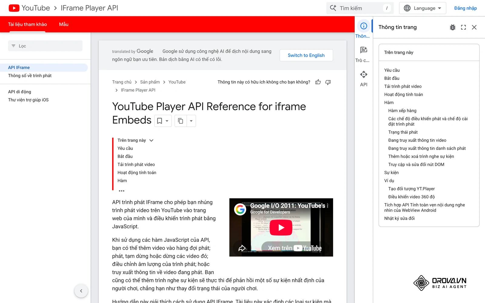
Task: Open the bookmark dropdown arrow
Action: pyautogui.click(x=167, y=121)
